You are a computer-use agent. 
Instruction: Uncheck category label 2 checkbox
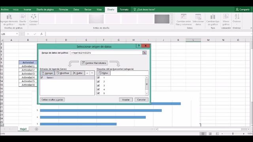98,82
